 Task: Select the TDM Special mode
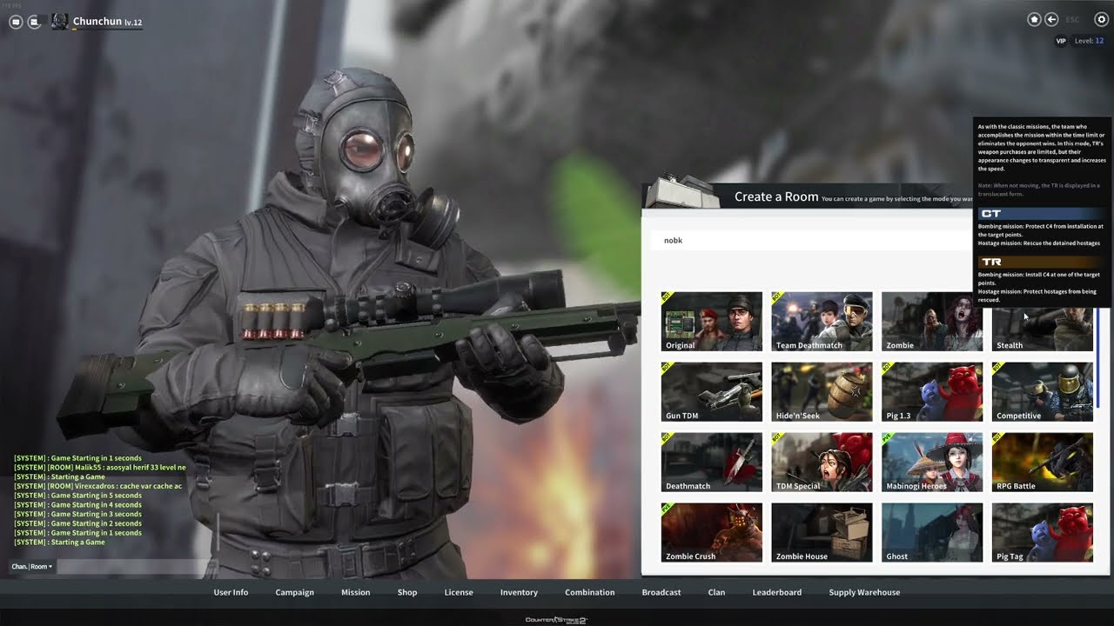pyautogui.click(x=822, y=463)
